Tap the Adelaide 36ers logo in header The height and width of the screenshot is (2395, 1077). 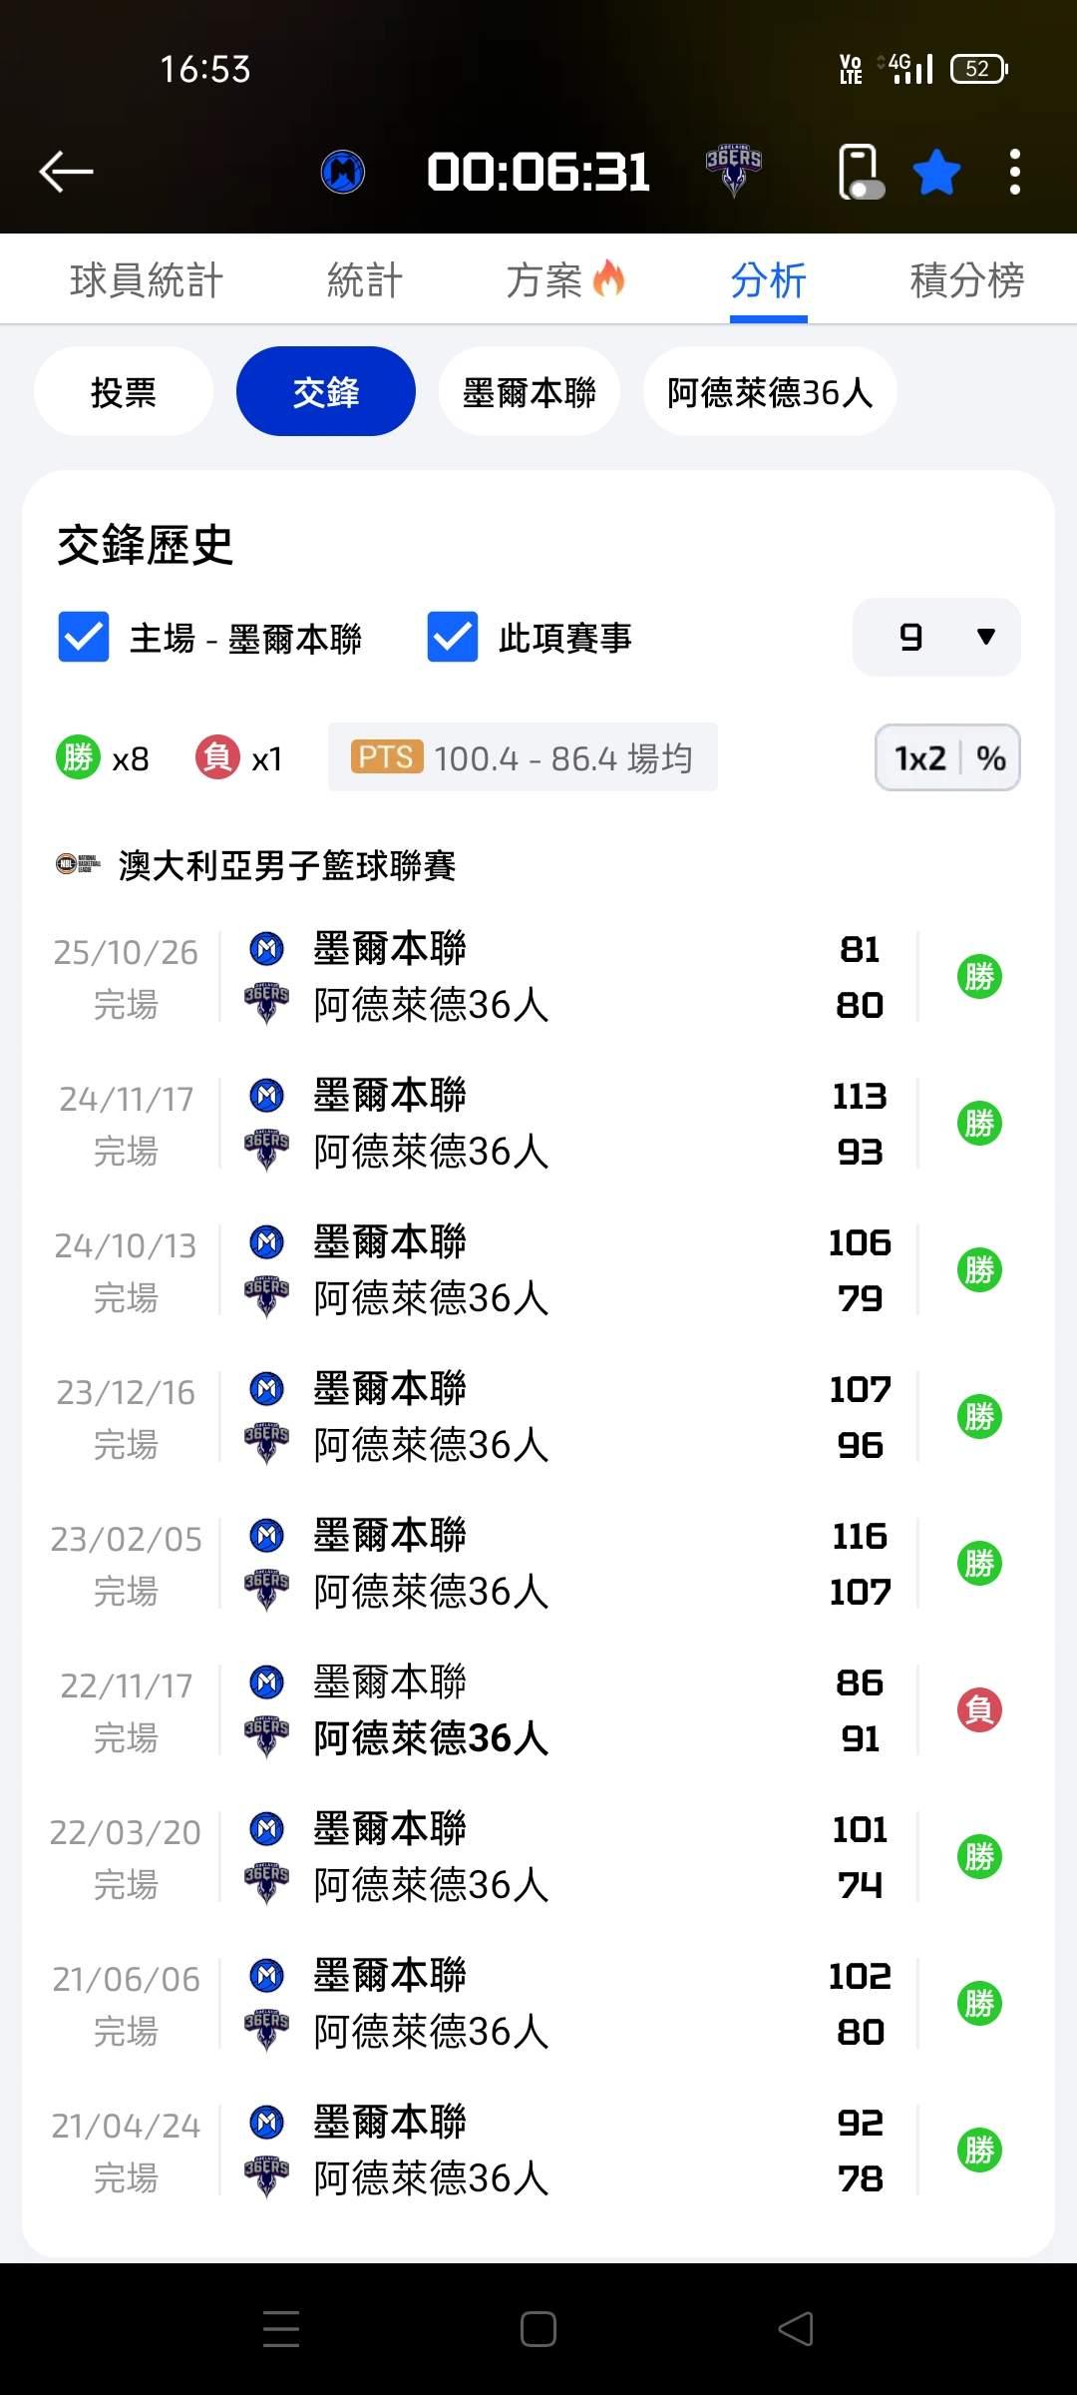[734, 171]
